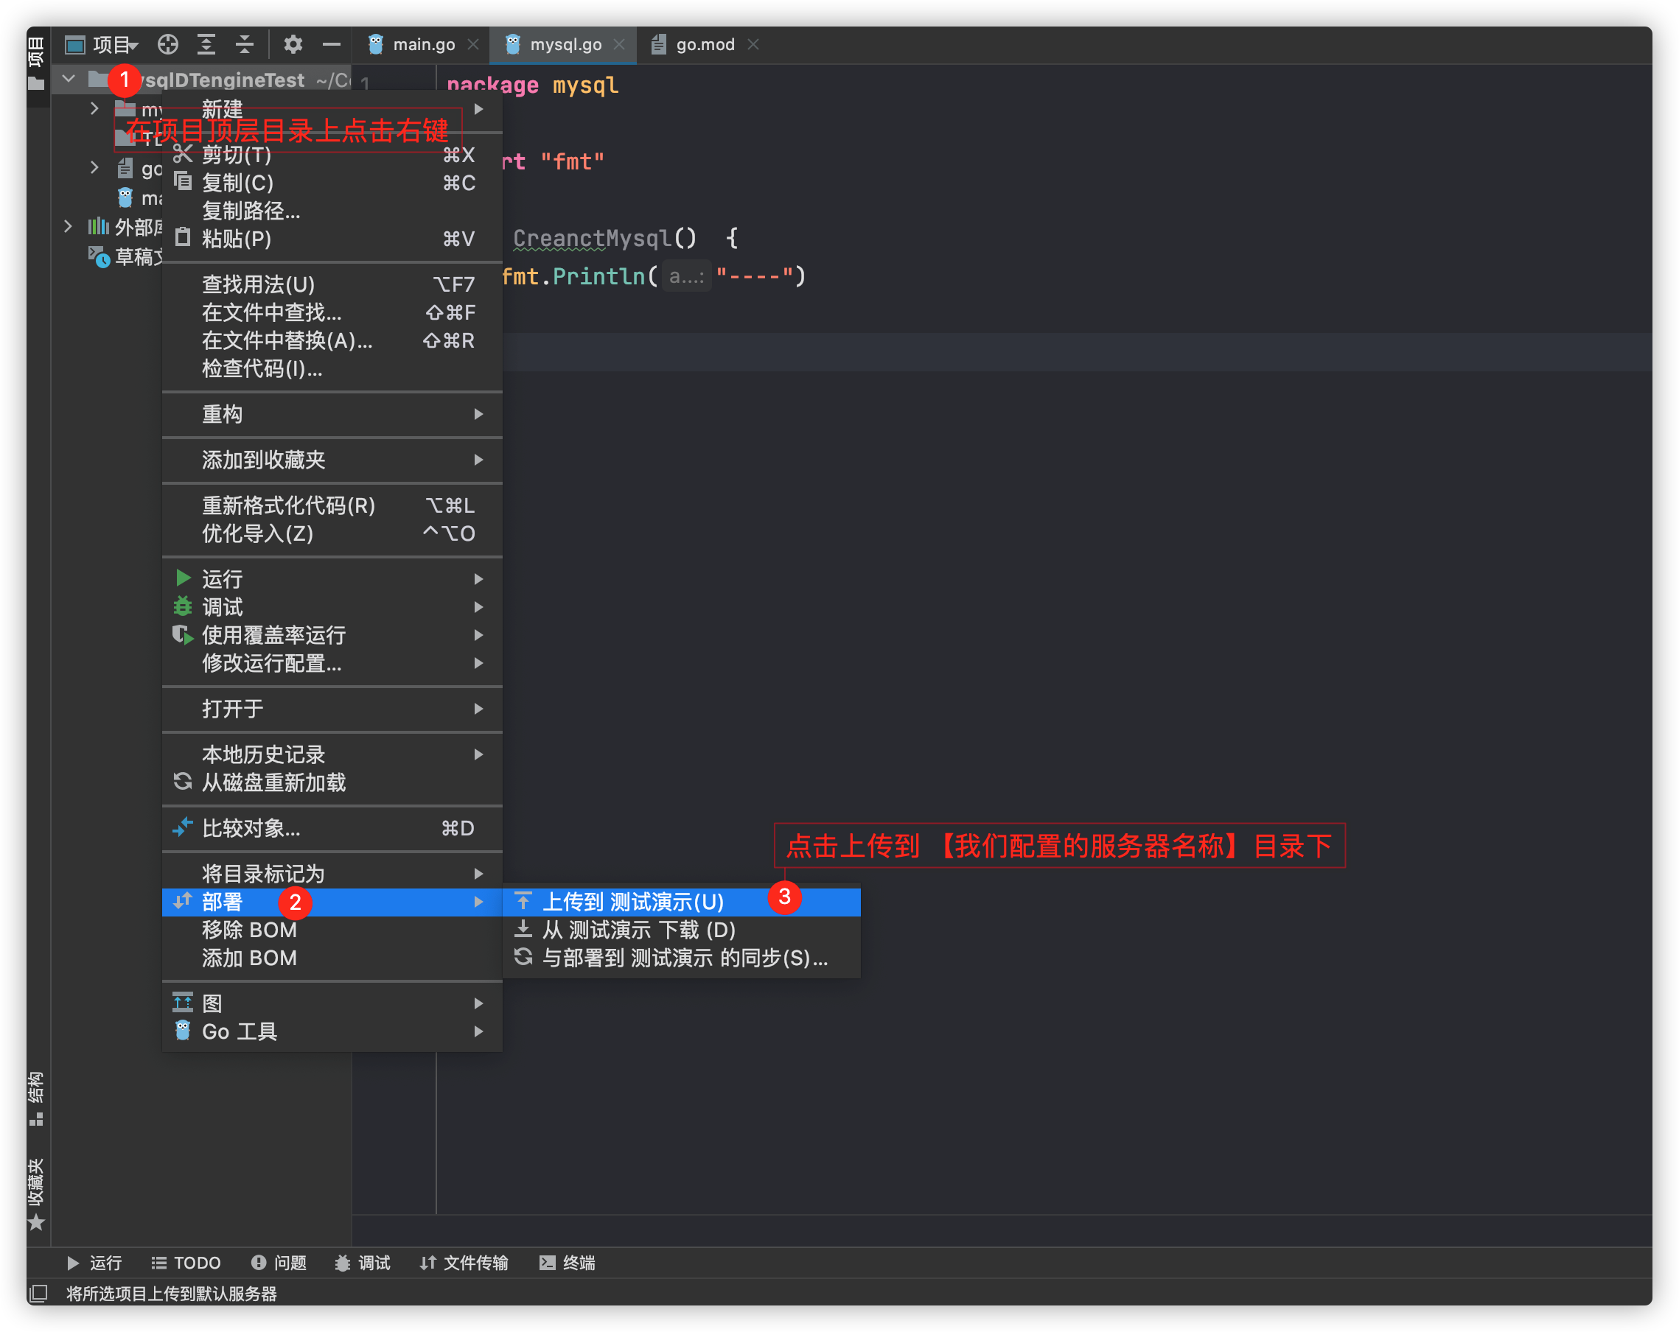Collapse the project root folder node
Viewport: 1679px width, 1332px height.
click(69, 79)
